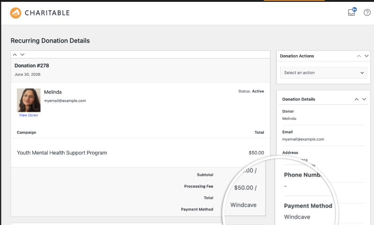Click the Charitable megaphone logo icon
The image size is (374, 225).
pyautogui.click(x=15, y=13)
